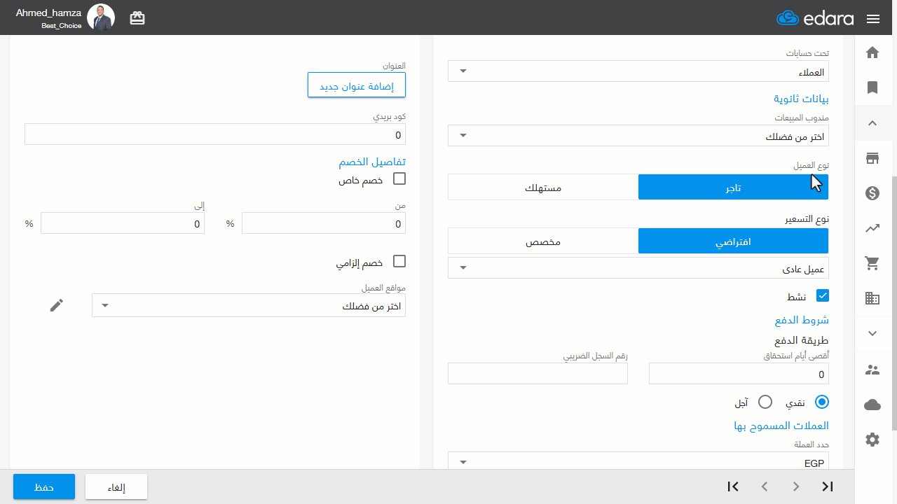Open مندوب المبيعات dropdown

coord(638,136)
